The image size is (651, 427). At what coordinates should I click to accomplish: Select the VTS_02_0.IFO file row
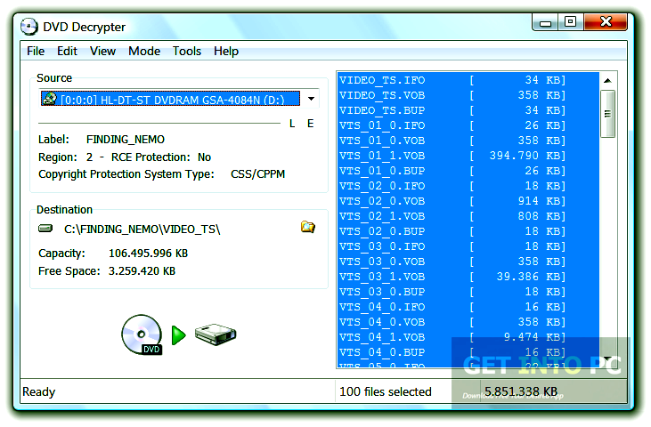(x=468, y=186)
